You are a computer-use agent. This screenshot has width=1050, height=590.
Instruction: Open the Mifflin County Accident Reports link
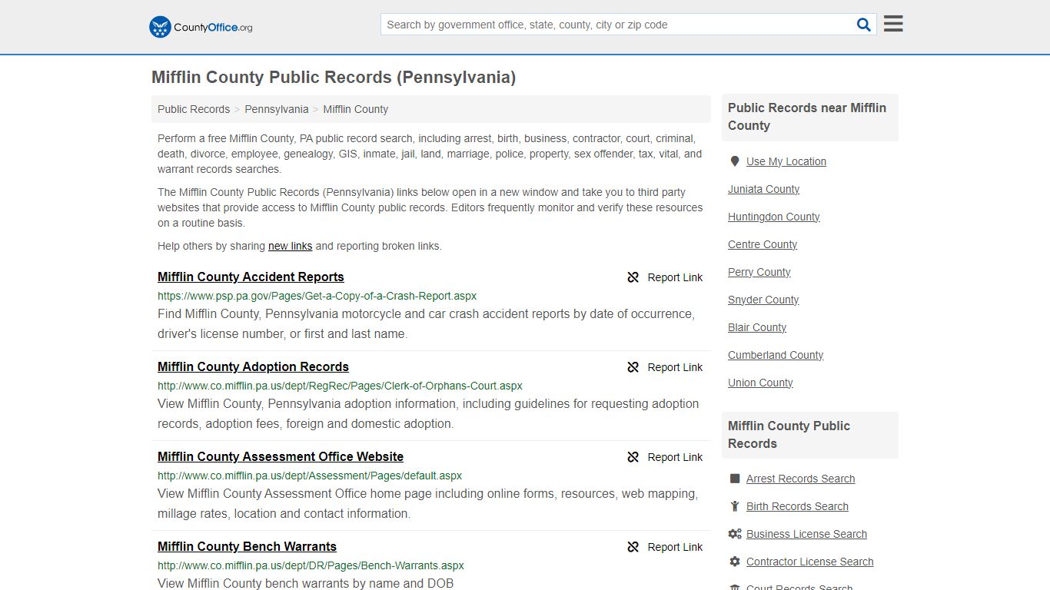click(251, 277)
